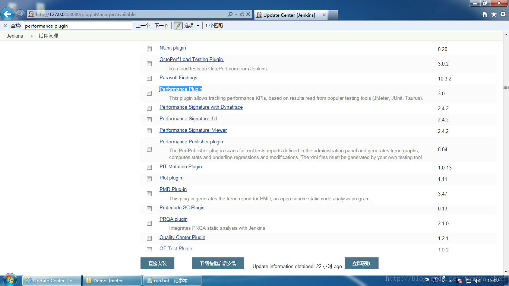Click the tray clock showing 15:02
The image size is (509, 286).
493,280
